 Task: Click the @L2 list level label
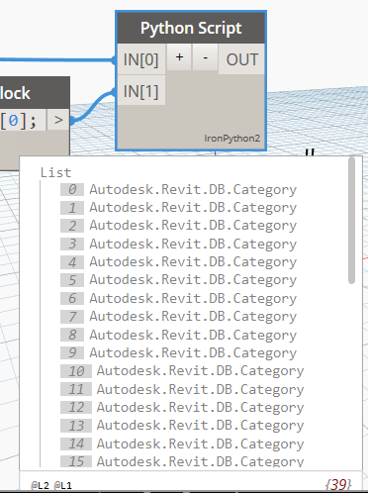pyautogui.click(x=40, y=485)
